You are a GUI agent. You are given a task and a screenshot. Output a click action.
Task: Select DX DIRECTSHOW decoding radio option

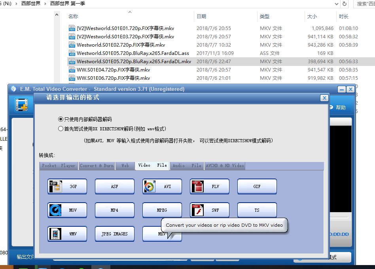point(61,129)
